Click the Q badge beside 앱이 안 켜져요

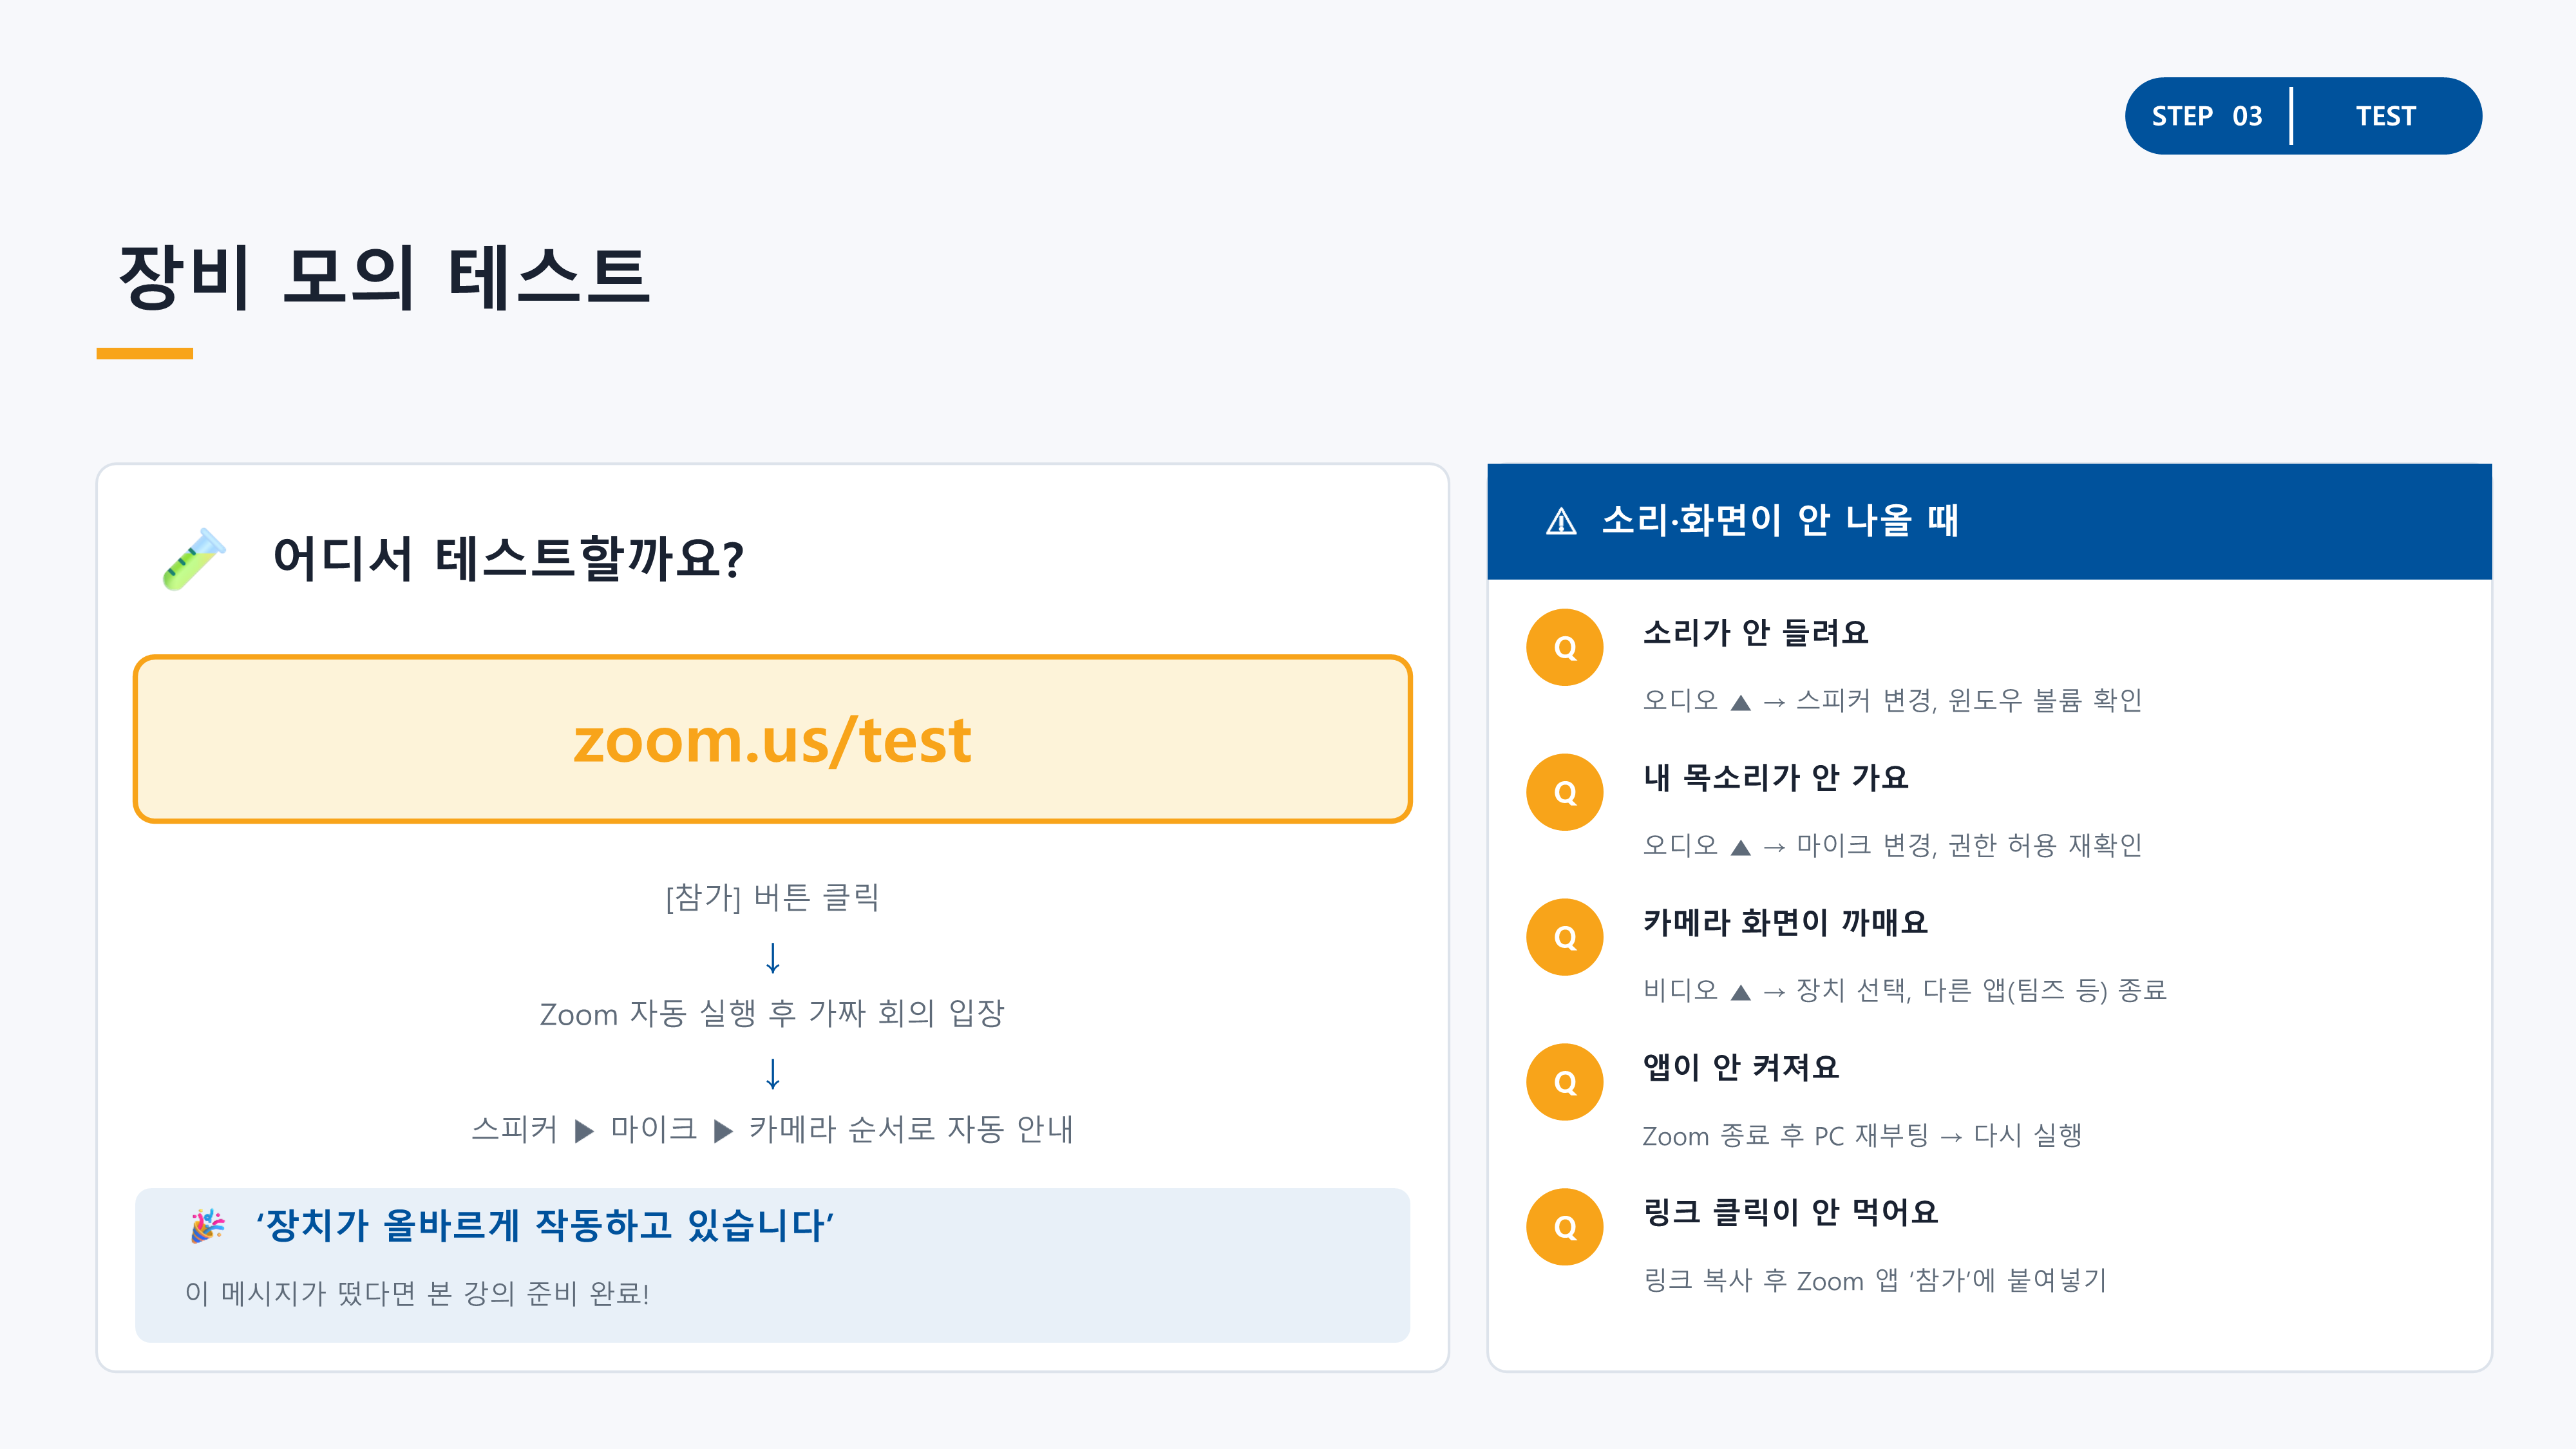[1565, 1083]
